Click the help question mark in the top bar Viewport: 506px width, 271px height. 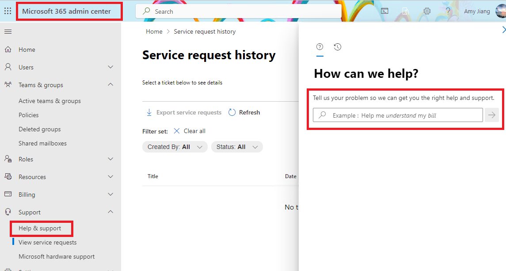point(448,11)
